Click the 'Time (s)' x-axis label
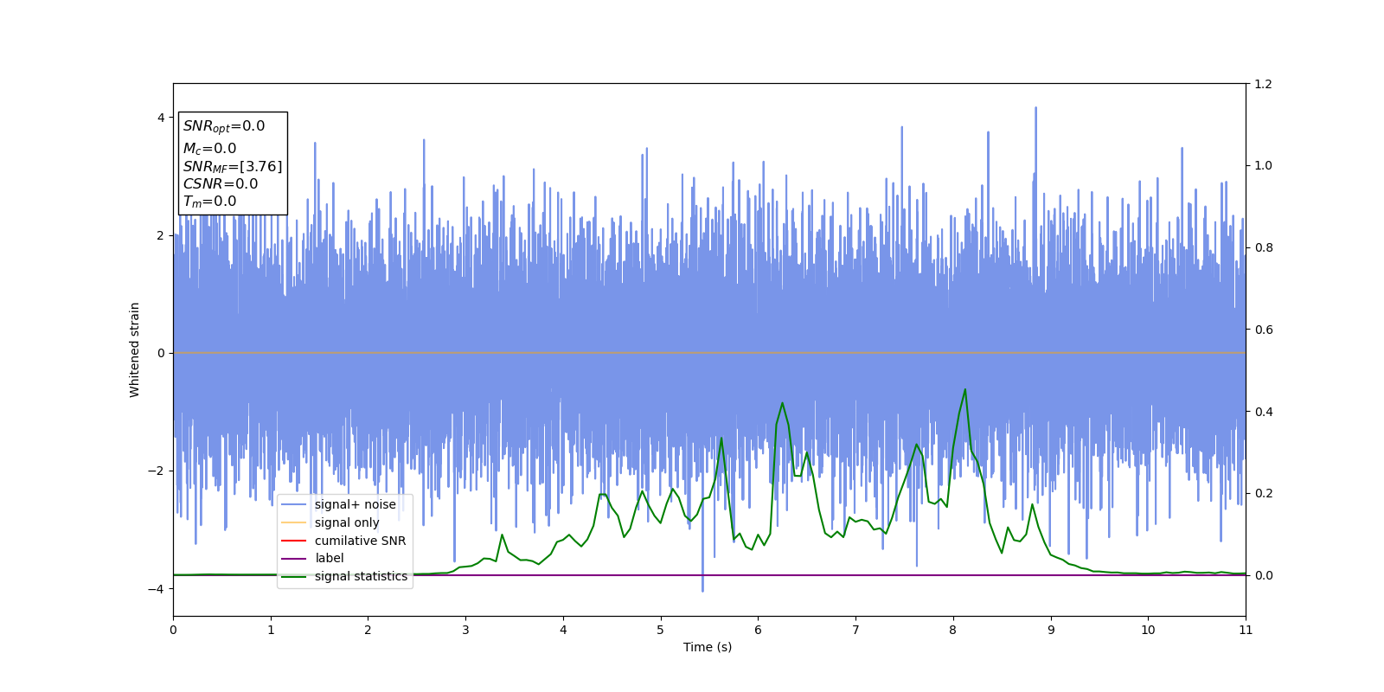Screen dimensions: 1384x692 pos(708,647)
